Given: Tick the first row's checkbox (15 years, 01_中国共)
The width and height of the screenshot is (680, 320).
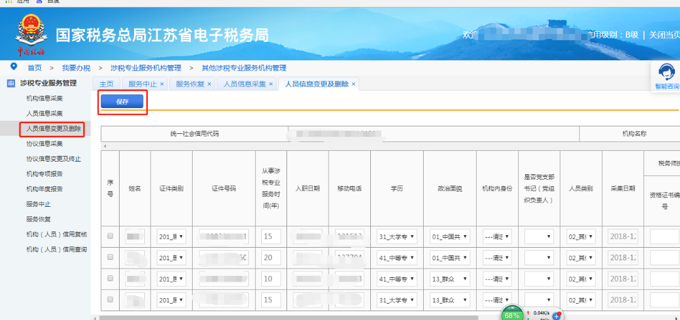Looking at the screenshot, I should tap(110, 236).
